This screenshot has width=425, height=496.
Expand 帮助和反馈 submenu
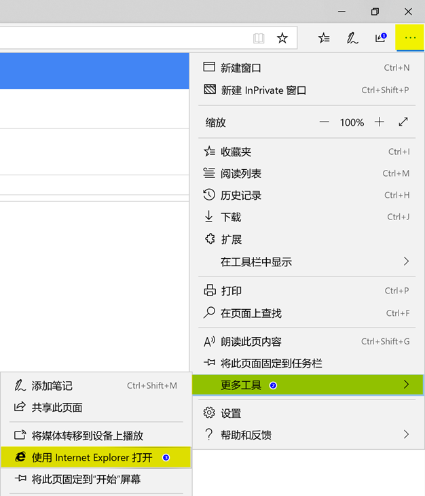coord(307,435)
